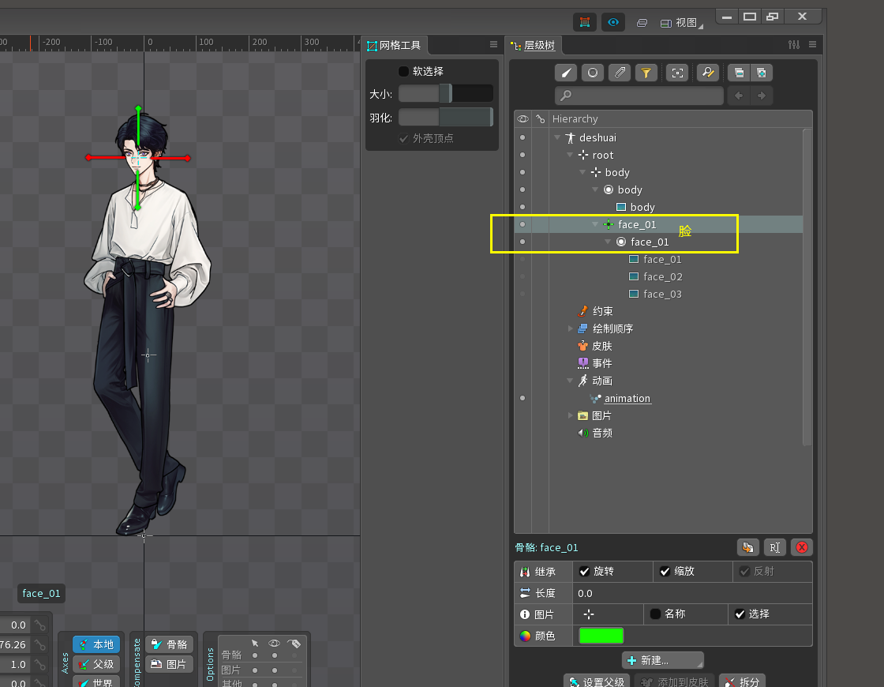
Task: Select the 网格工具 panel tab
Action: point(399,46)
